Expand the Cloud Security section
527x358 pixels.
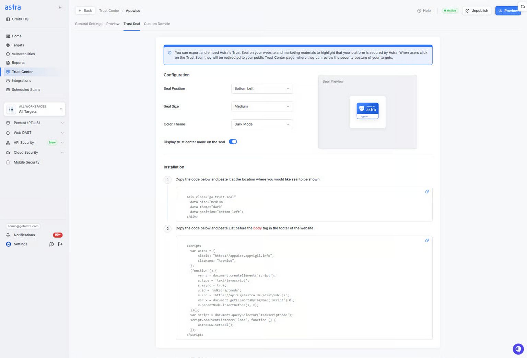(34, 153)
